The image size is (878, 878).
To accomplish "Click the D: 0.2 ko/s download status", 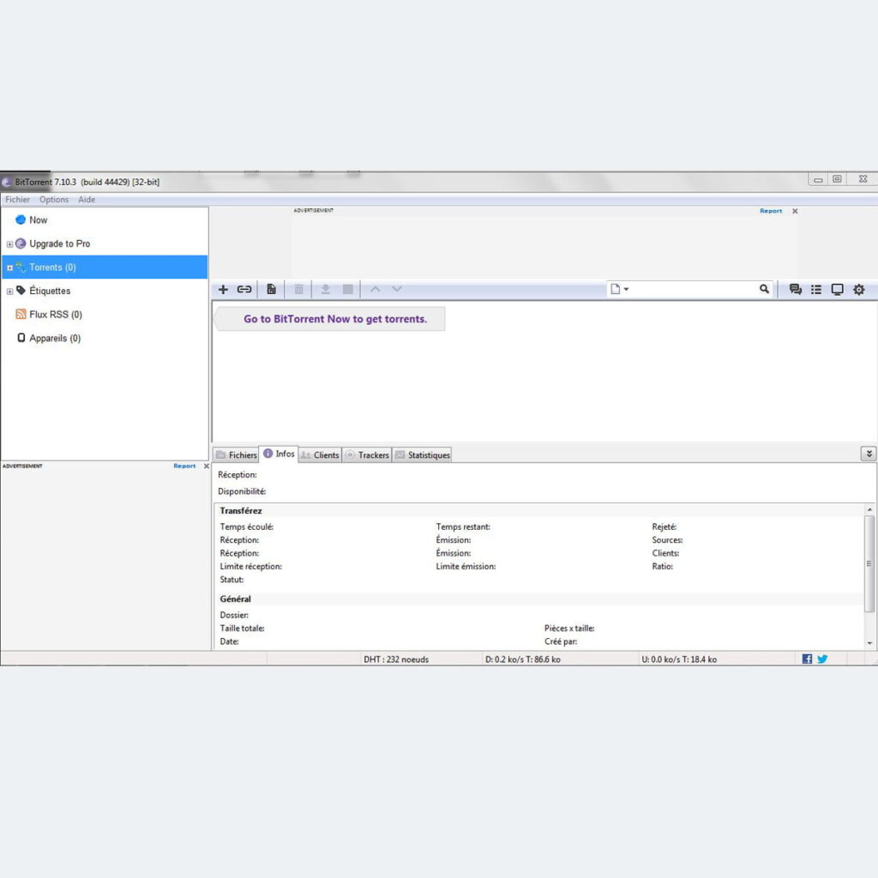I will click(522, 659).
